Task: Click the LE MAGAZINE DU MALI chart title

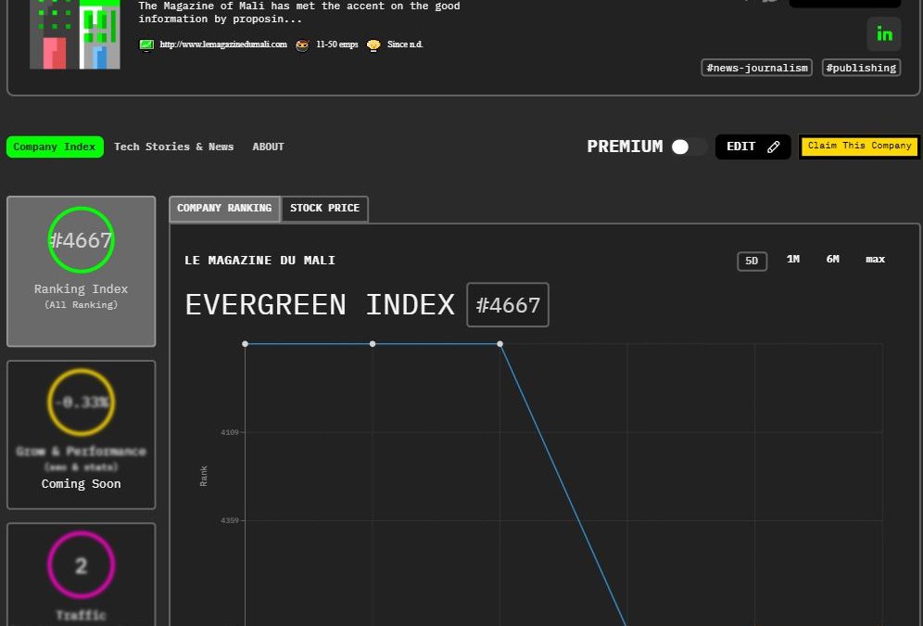Action: click(259, 261)
